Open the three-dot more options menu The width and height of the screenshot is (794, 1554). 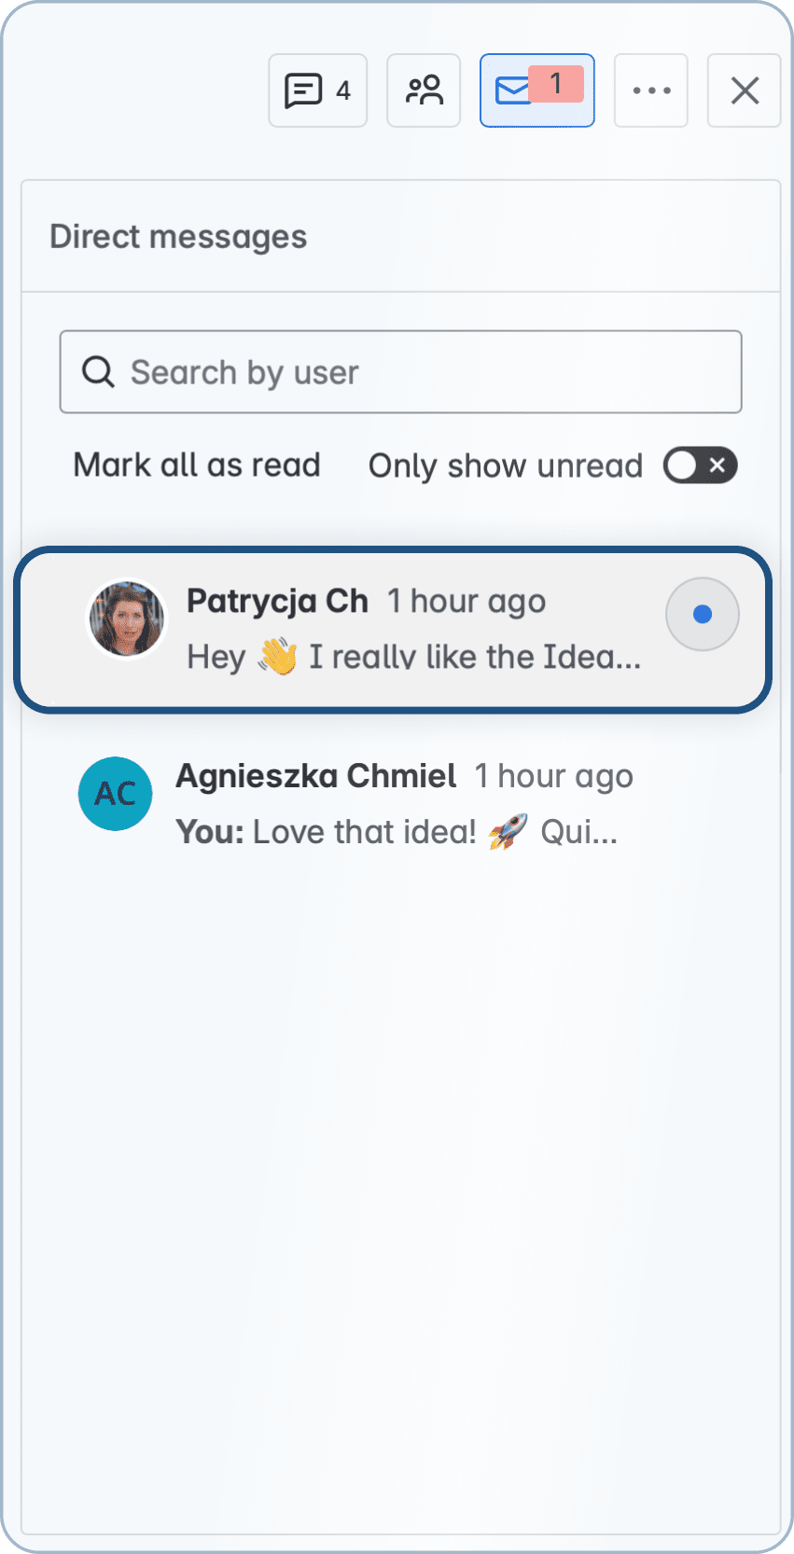point(651,90)
